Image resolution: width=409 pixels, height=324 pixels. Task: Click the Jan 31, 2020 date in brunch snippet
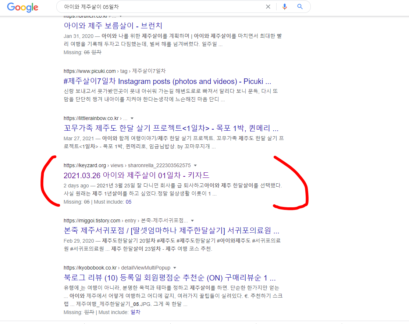click(78, 36)
